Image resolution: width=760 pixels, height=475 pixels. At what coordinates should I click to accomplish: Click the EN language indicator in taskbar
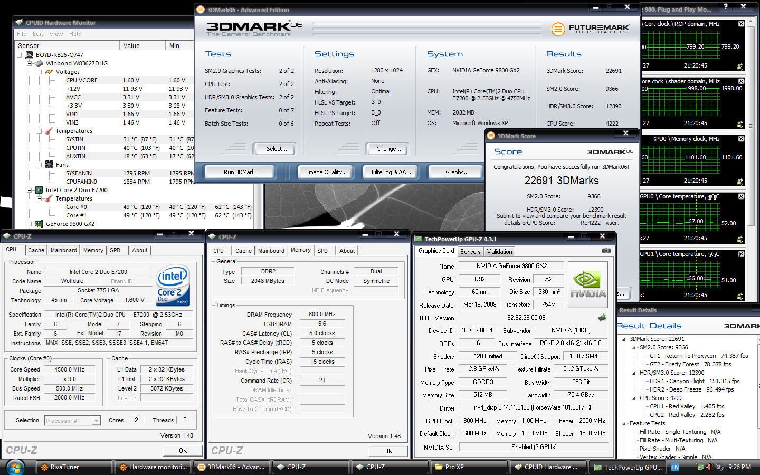675,467
